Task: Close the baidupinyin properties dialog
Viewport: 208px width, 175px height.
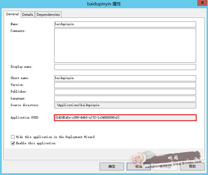Action: [x=202, y=3]
